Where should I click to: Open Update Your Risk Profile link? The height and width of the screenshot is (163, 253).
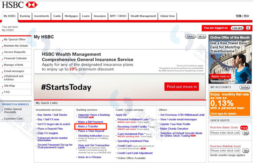[x=175, y=124]
